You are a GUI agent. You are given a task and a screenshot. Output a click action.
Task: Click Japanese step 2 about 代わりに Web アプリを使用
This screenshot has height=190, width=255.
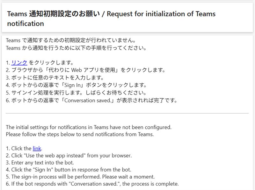click(85, 70)
